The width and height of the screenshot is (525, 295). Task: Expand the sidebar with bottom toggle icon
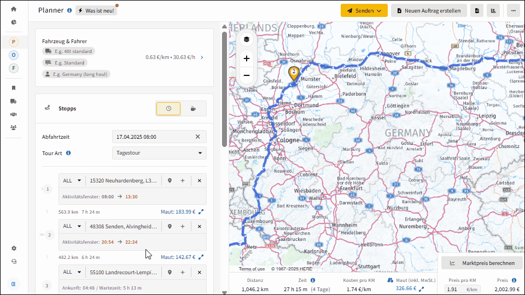coord(13,284)
